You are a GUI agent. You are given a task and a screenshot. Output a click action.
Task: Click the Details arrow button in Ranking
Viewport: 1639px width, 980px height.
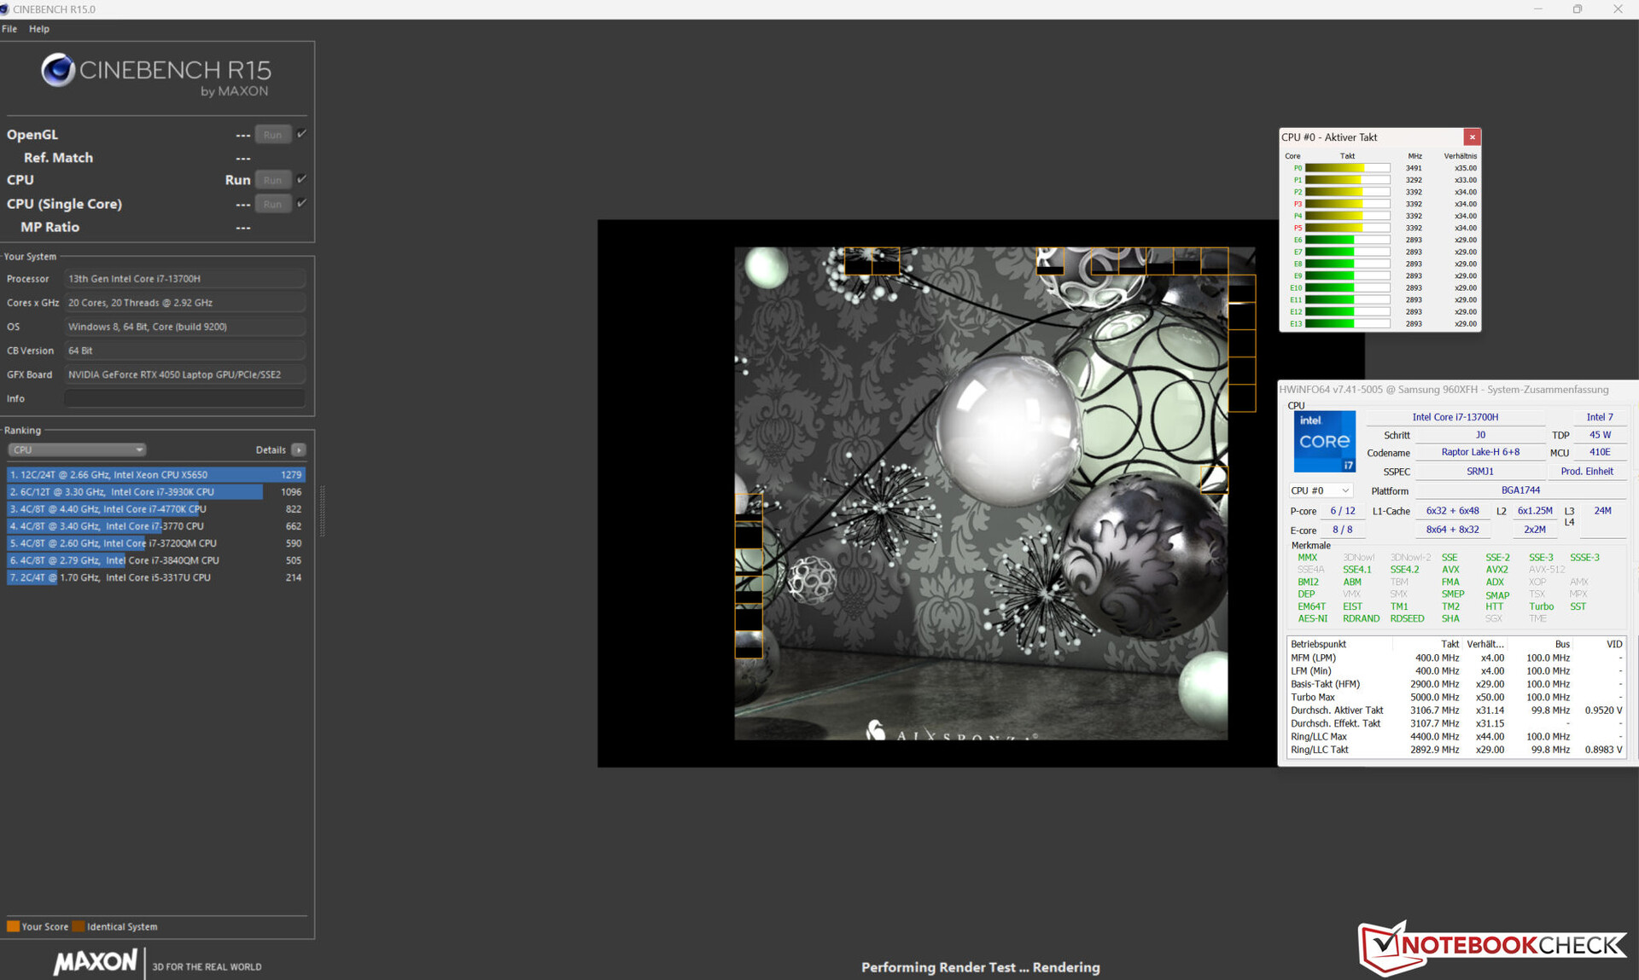coord(298,449)
